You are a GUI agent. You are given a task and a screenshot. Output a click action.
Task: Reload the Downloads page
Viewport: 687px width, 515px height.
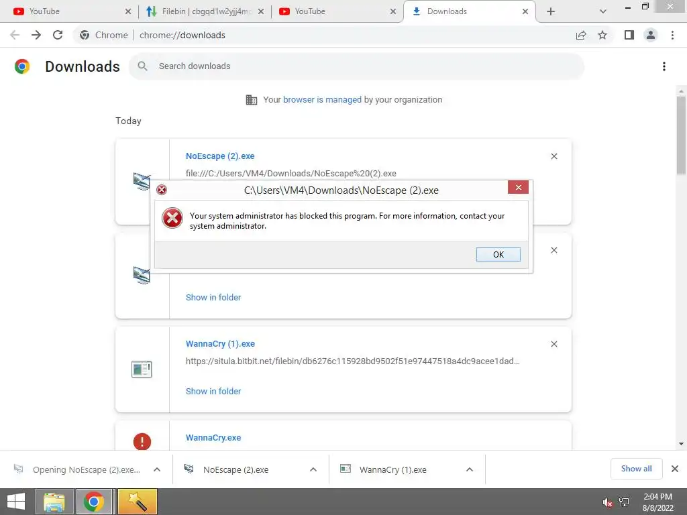pos(58,35)
